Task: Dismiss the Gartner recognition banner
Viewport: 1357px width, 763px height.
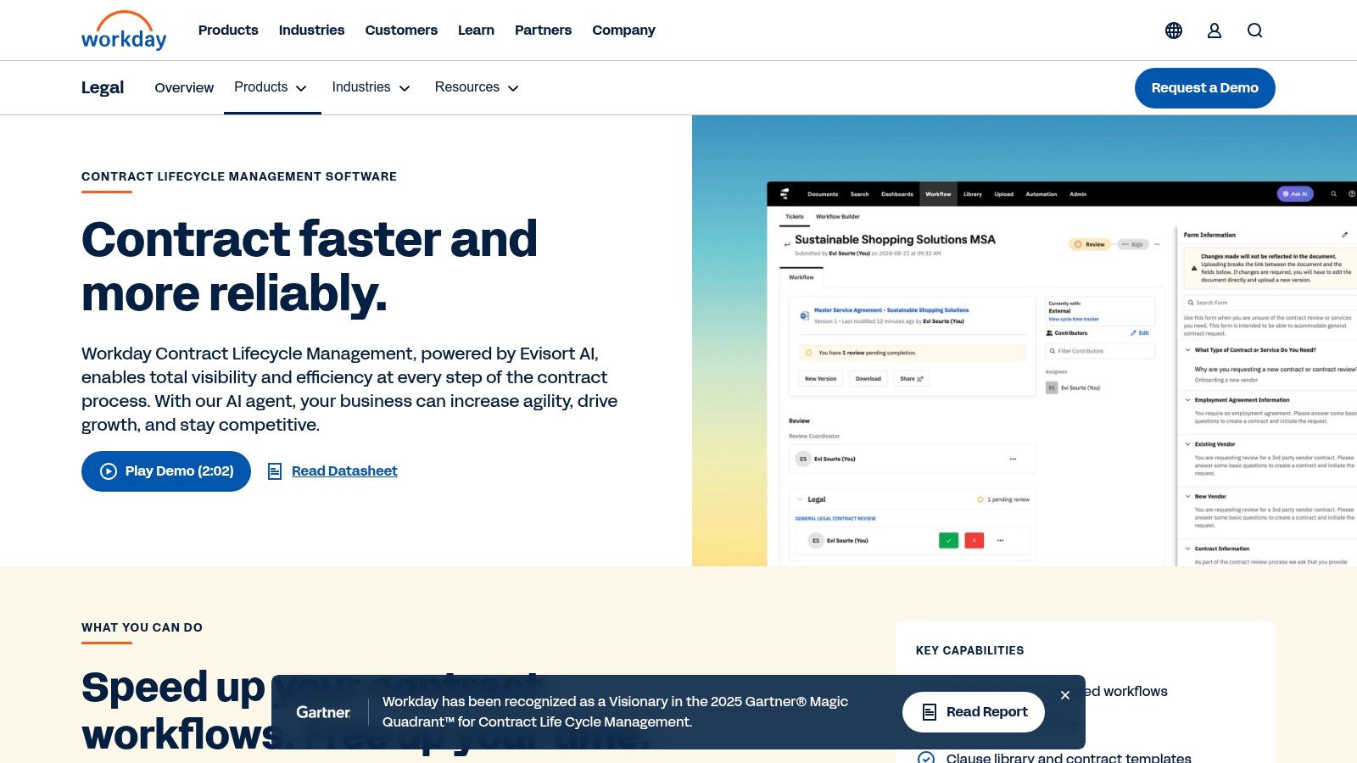Action: [1065, 695]
